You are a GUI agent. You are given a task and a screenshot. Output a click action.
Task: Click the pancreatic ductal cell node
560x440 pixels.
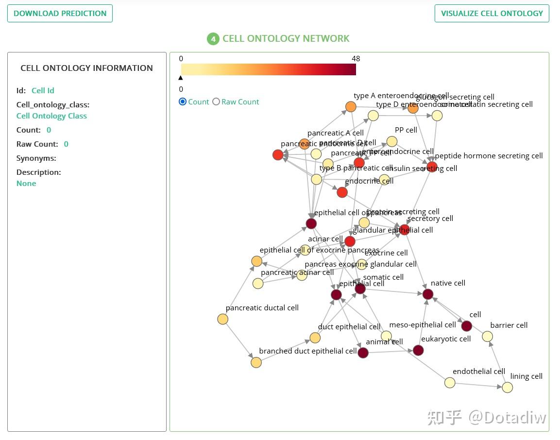(x=222, y=319)
